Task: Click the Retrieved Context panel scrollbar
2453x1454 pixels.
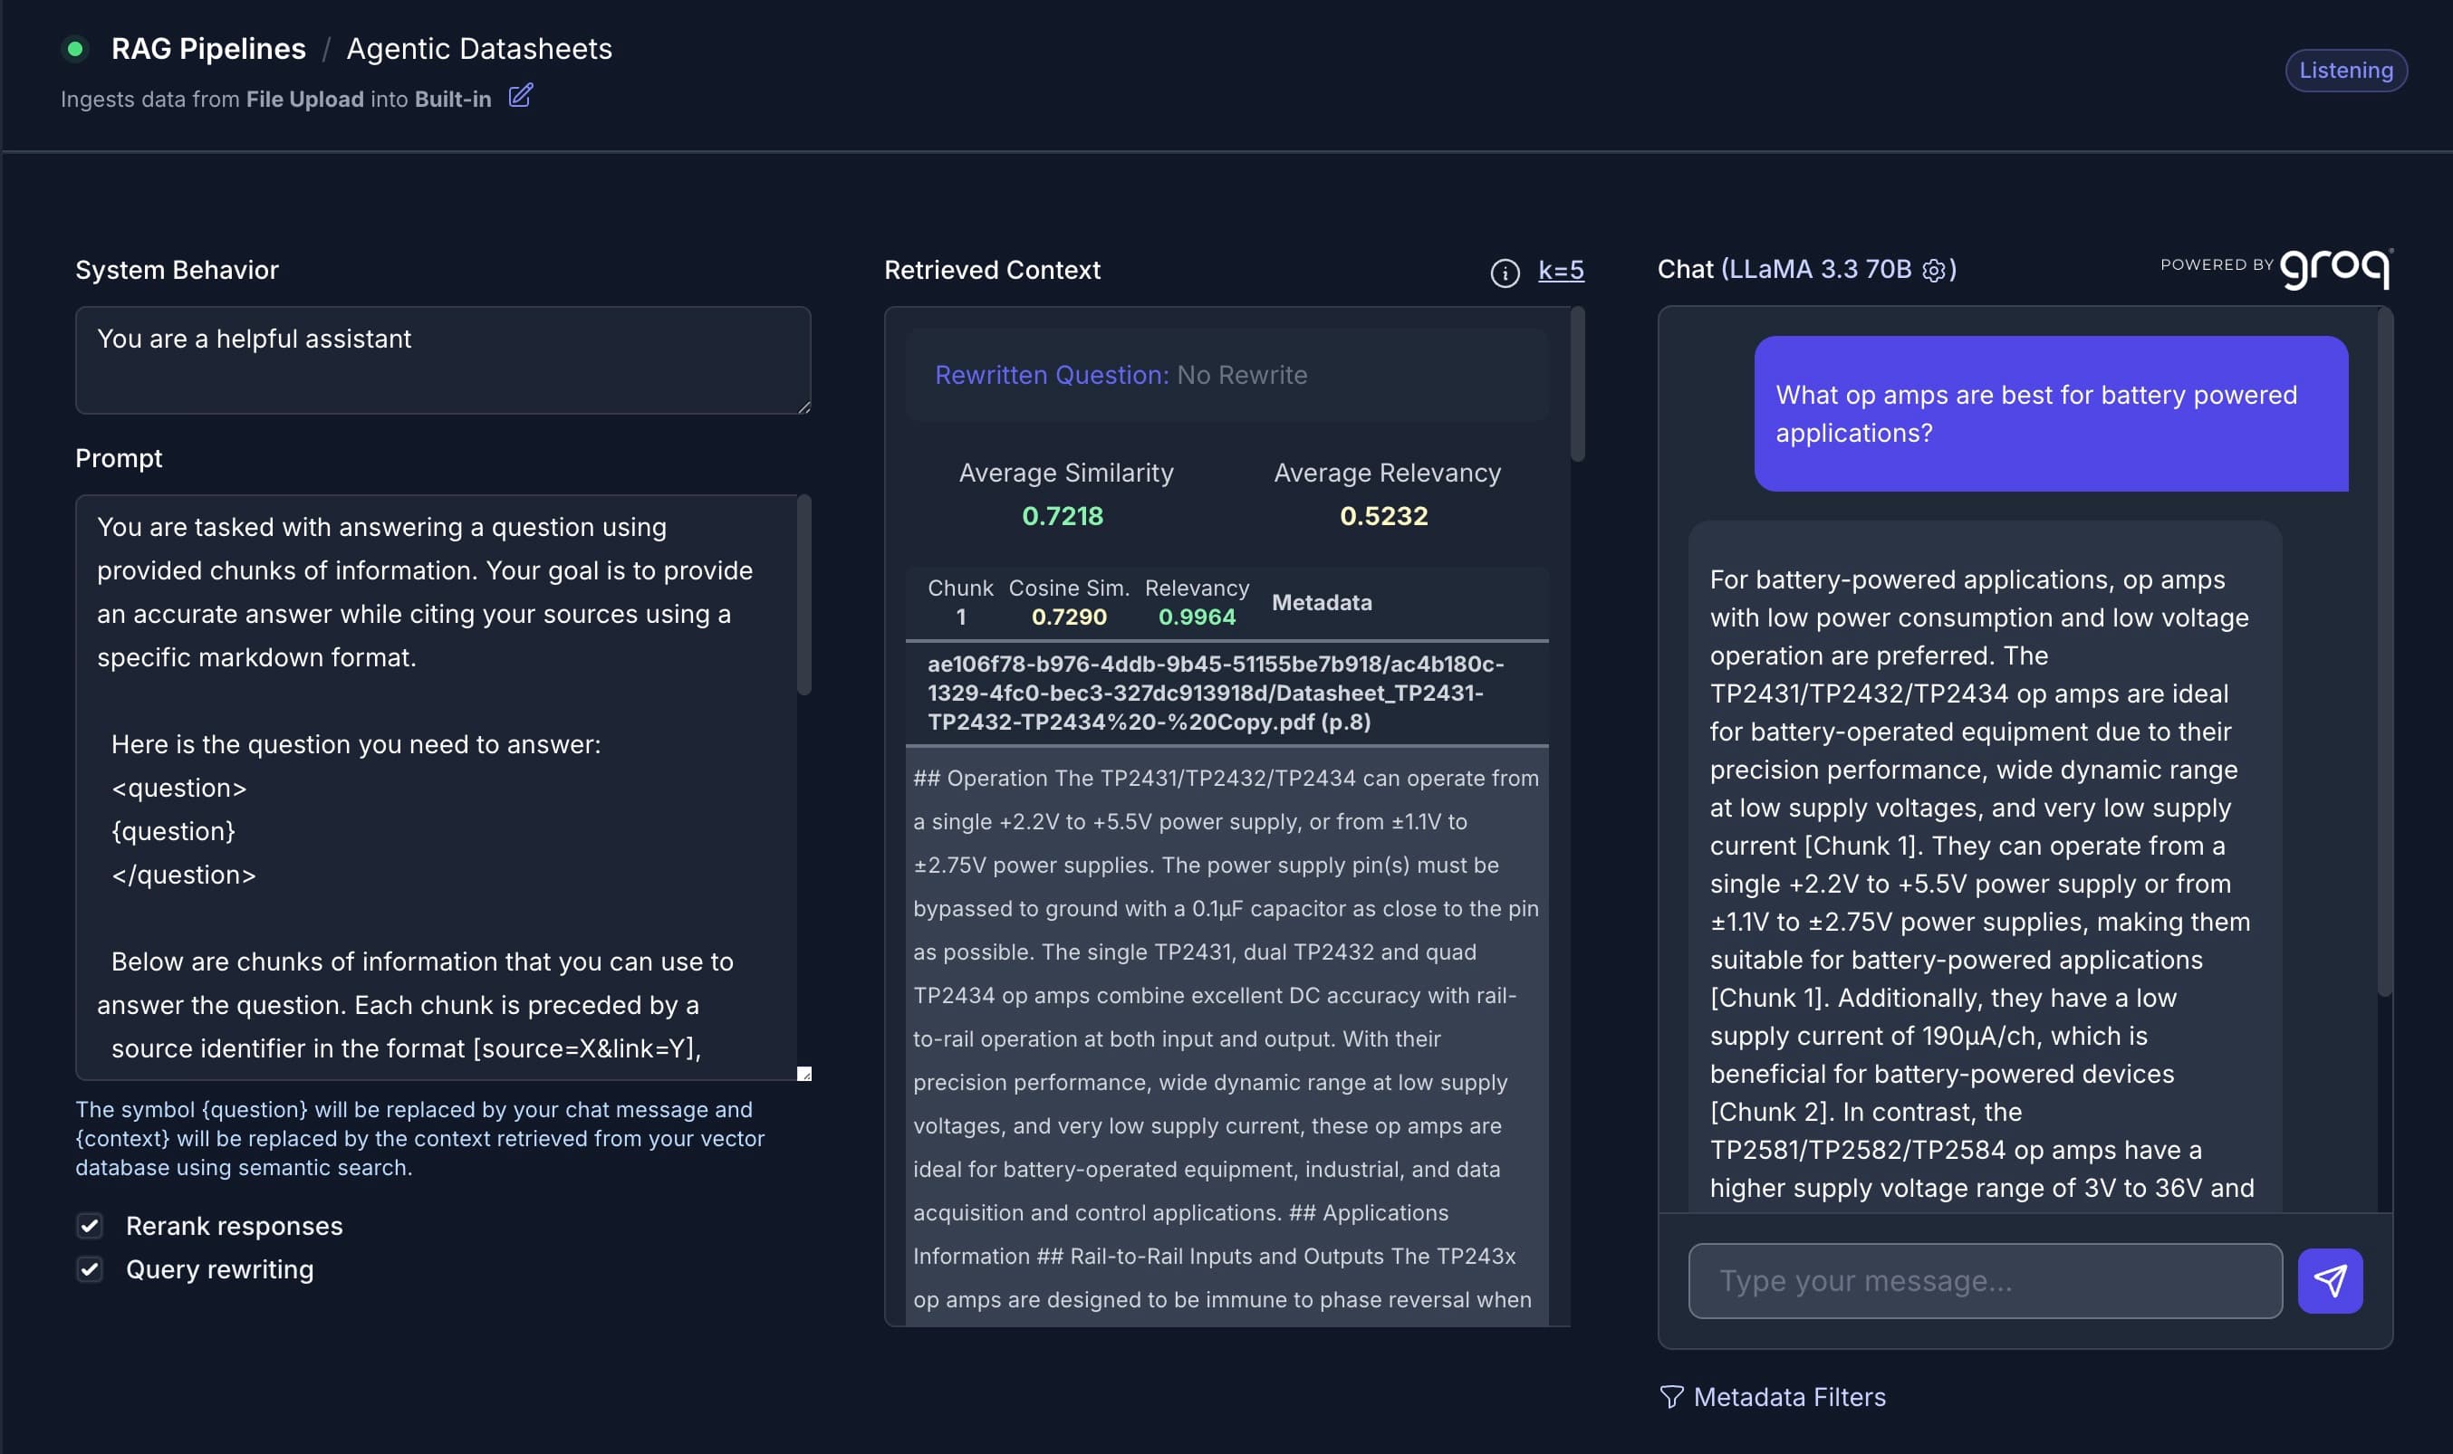Action: pyautogui.click(x=1577, y=383)
